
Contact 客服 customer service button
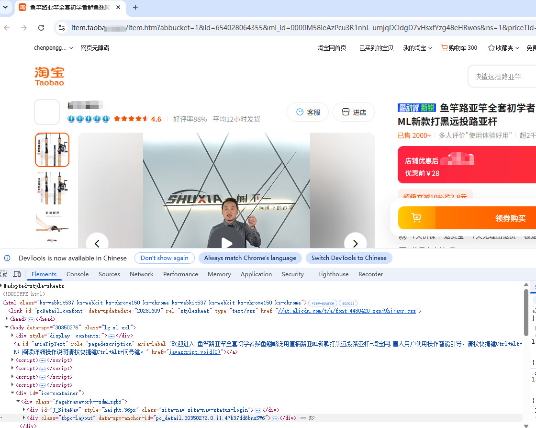click(308, 112)
